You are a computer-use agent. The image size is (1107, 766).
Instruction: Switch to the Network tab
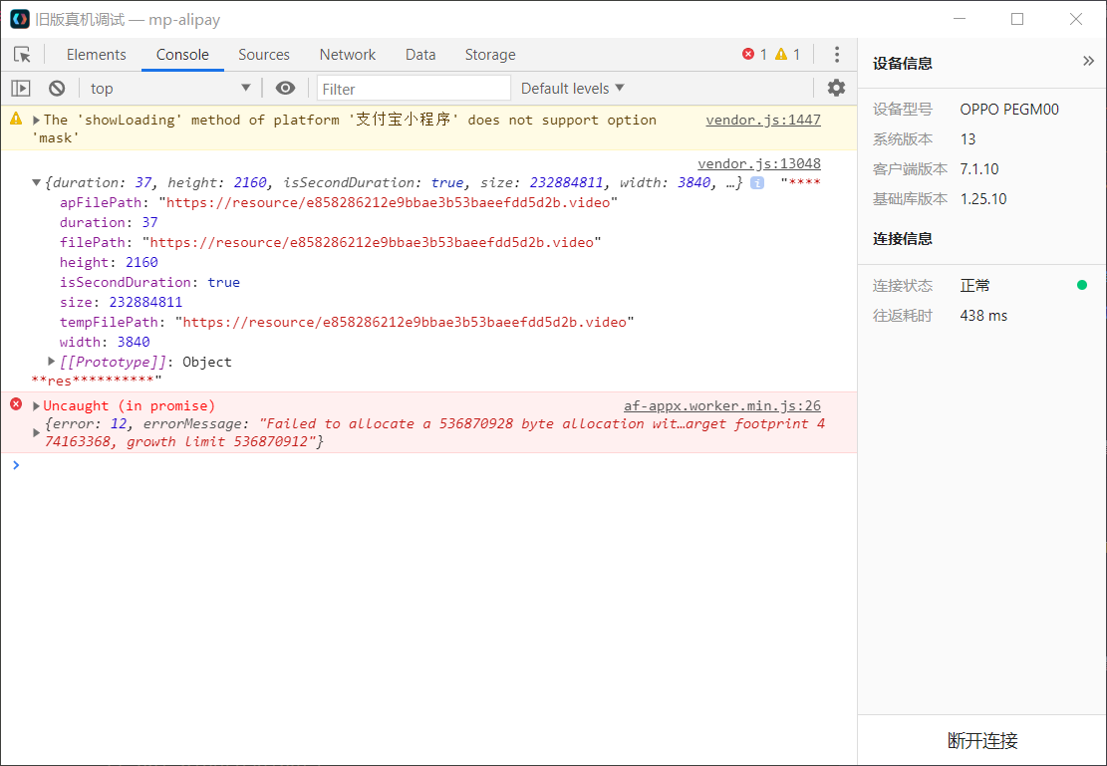point(347,55)
